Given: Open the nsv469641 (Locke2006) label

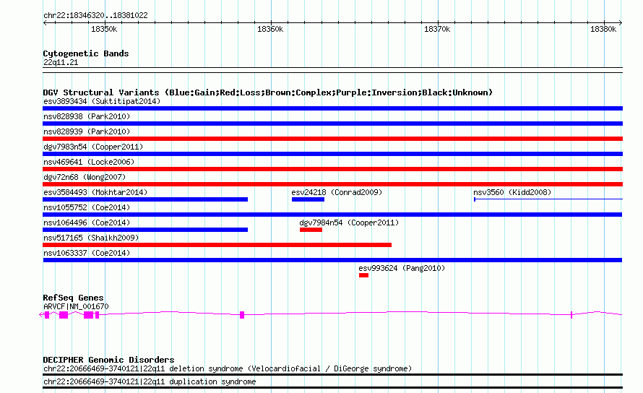Looking at the screenshot, I should (x=89, y=162).
